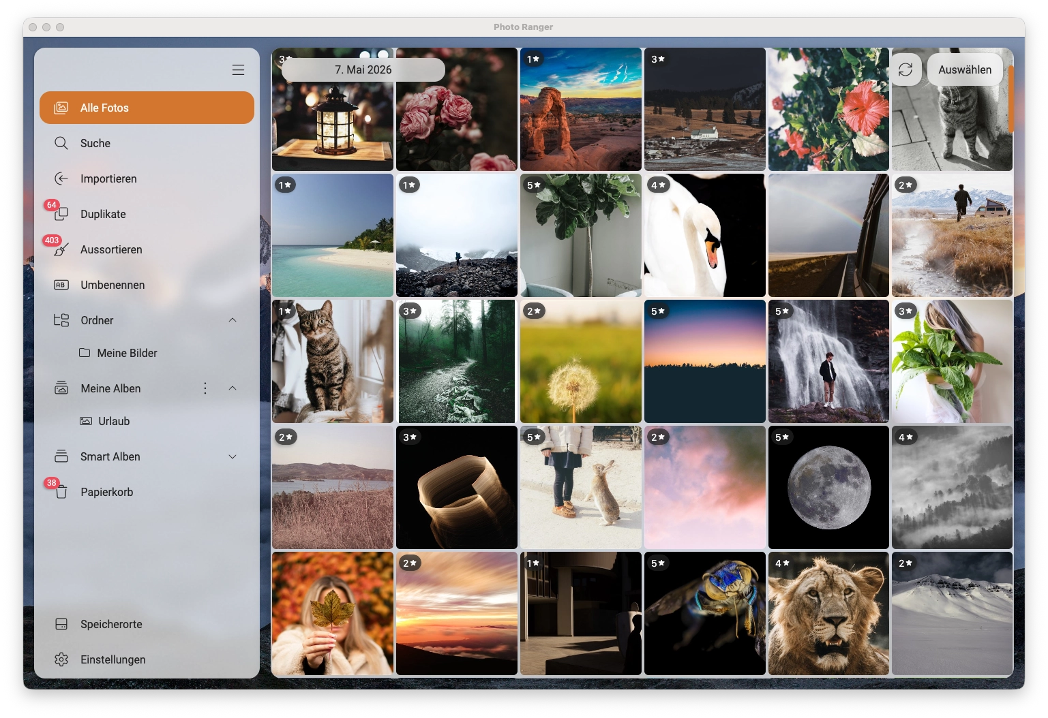Open the Suche menu entry
Viewport: 1048px width, 718px height.
coord(147,143)
